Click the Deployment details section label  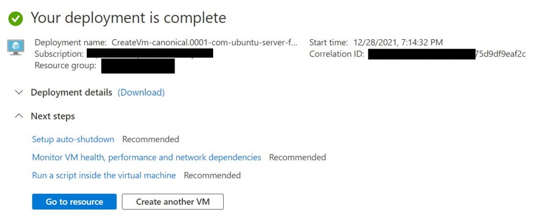(x=71, y=92)
